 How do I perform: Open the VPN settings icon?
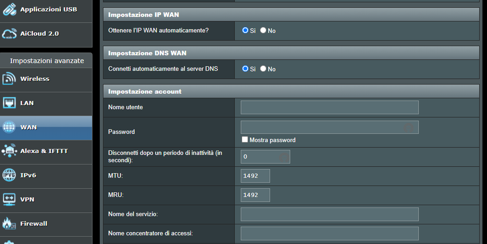(9, 199)
